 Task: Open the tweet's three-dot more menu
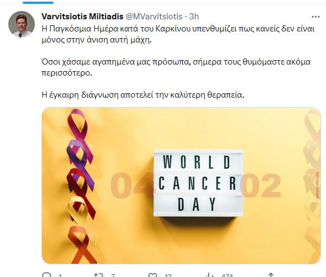[x=316, y=17]
